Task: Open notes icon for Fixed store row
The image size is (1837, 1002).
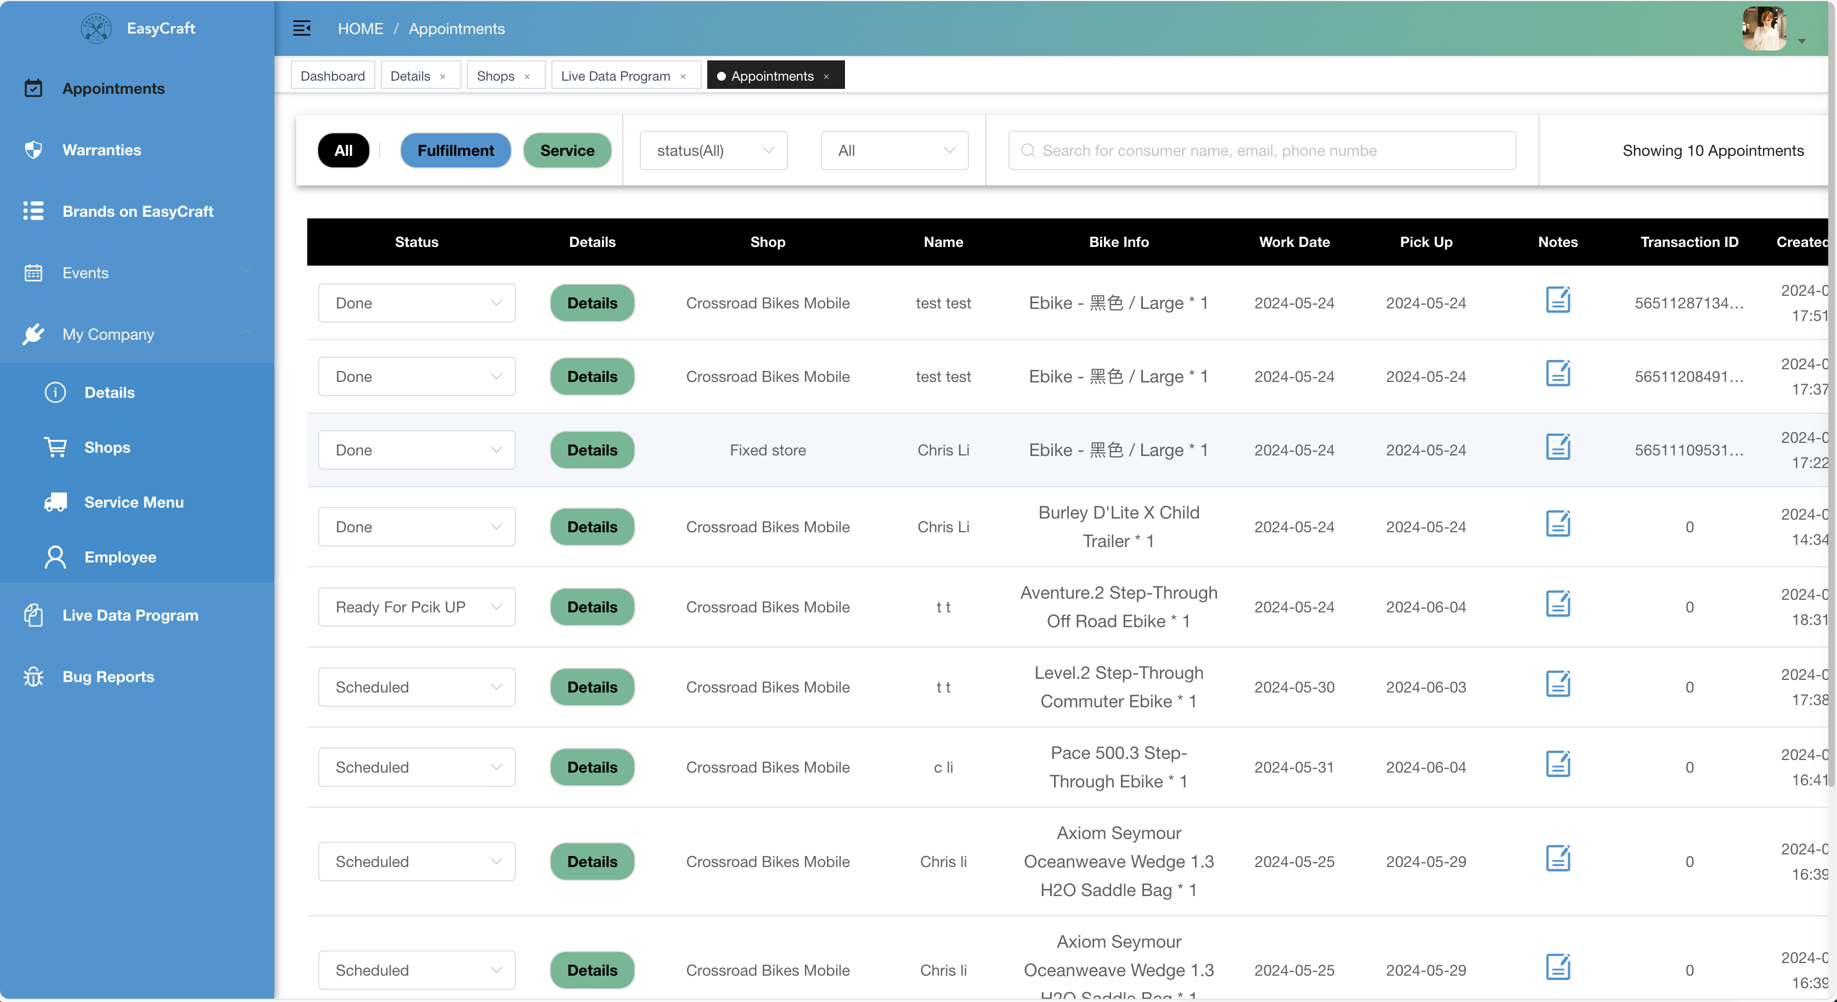Action: coord(1558,447)
